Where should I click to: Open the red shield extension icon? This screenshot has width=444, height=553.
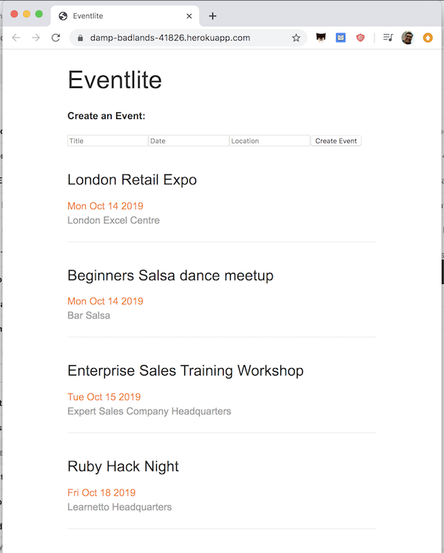pos(360,38)
